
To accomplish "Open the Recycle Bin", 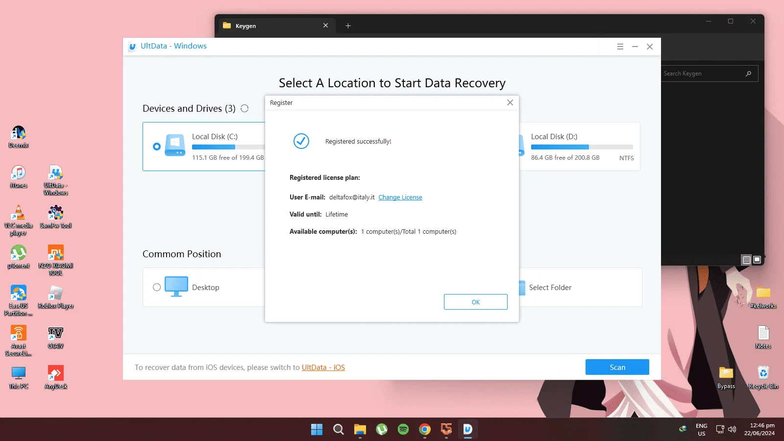I will [763, 378].
